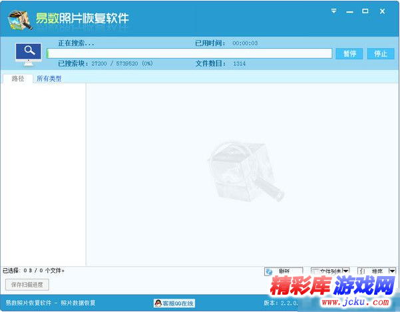Switch to the 路径 tab
The width and height of the screenshot is (400, 312).
click(x=18, y=78)
